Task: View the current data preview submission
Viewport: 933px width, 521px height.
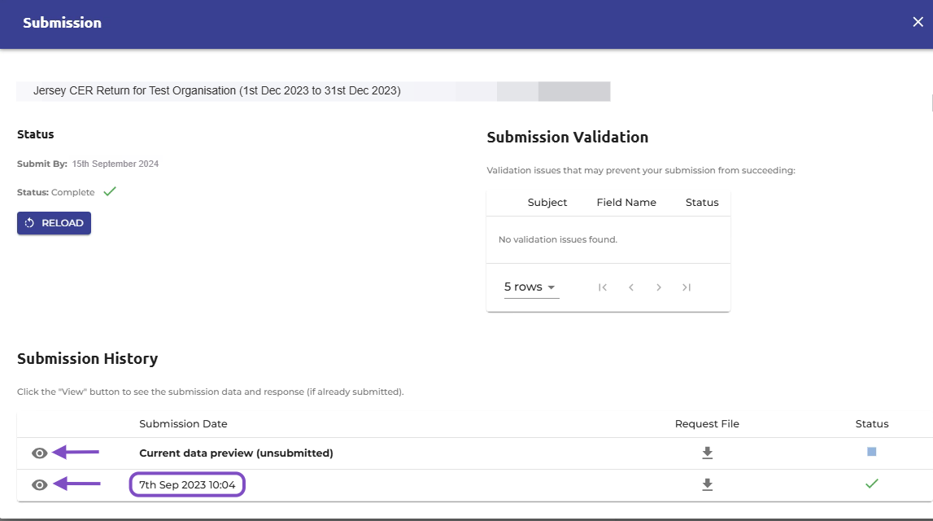Action: [39, 453]
